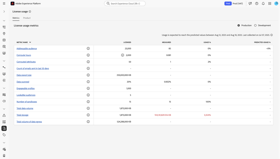
Task: Open the Computed attributes link
Action: coord(26,62)
